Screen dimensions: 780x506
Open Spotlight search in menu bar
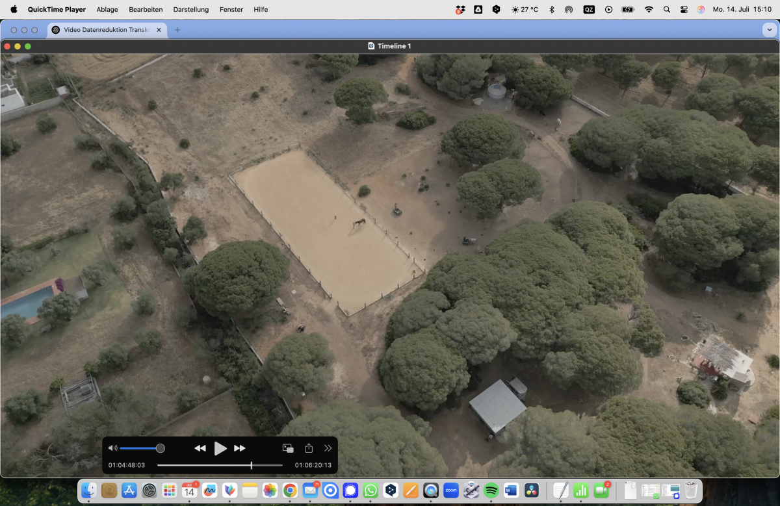666,10
